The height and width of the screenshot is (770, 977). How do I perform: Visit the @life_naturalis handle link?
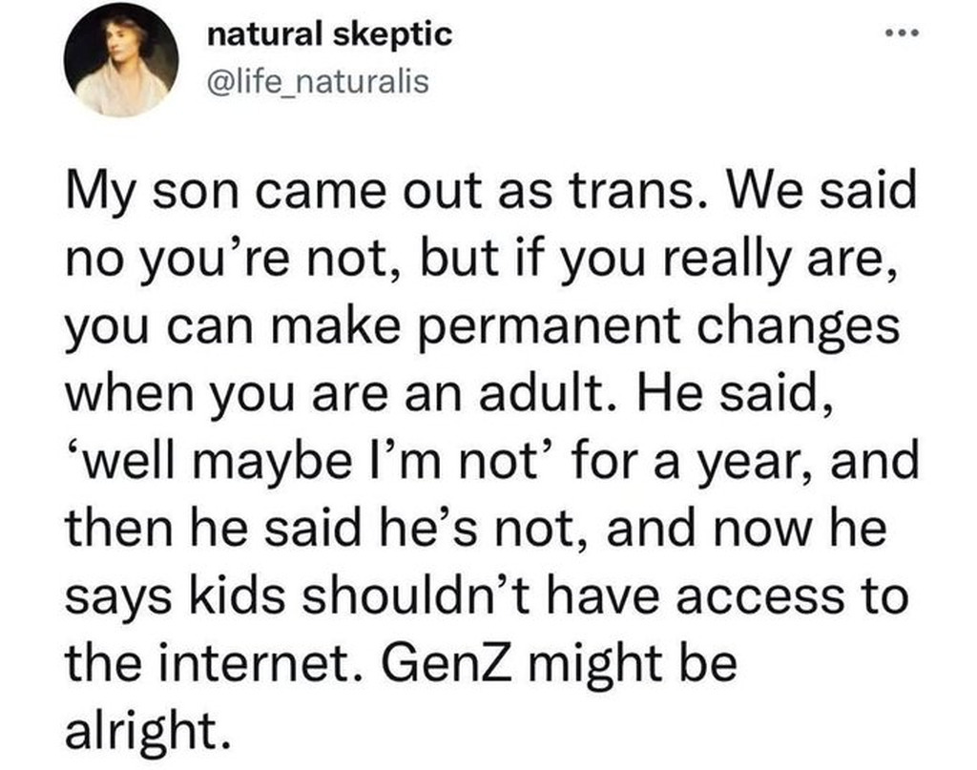pyautogui.click(x=319, y=83)
